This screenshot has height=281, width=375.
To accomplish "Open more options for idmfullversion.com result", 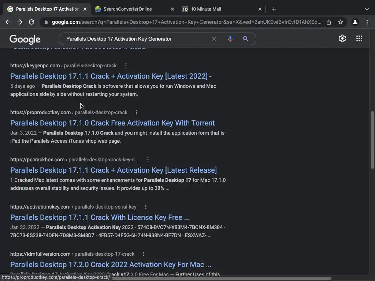I will point(144,254).
